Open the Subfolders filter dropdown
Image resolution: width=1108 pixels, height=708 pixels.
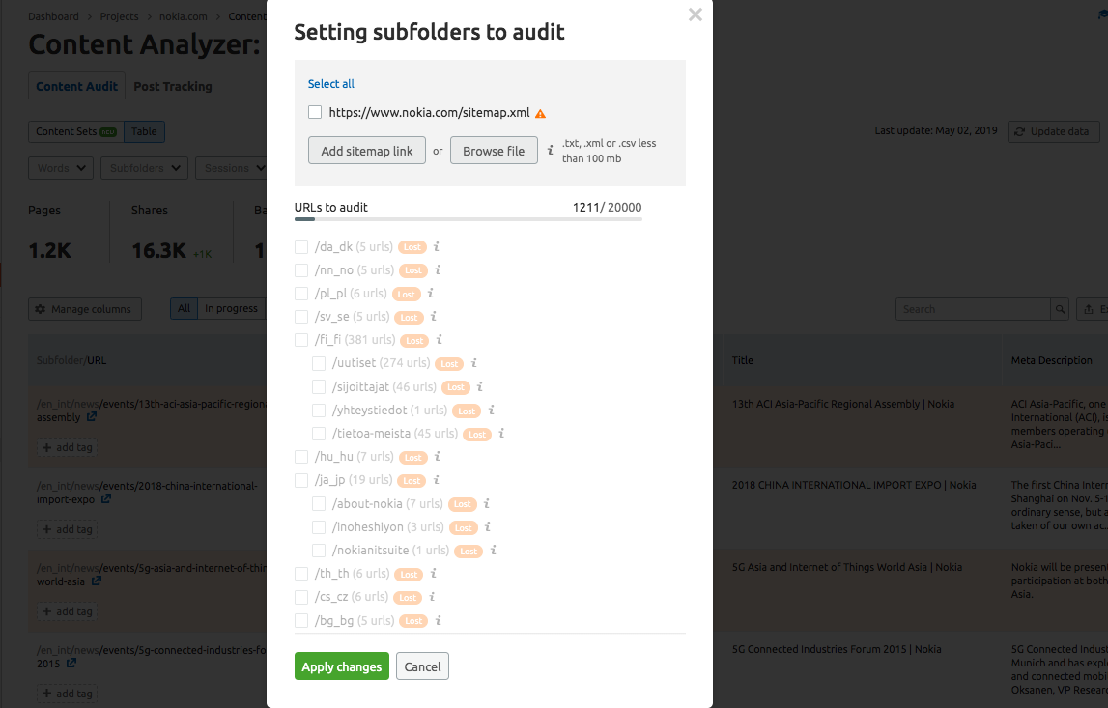[x=144, y=168]
